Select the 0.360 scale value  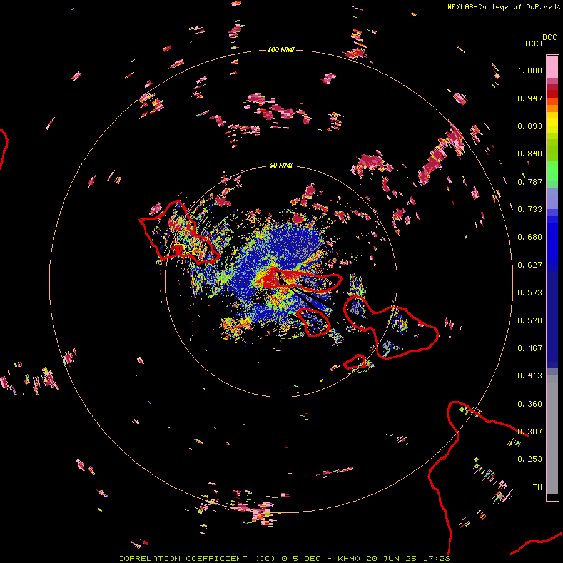click(x=530, y=404)
